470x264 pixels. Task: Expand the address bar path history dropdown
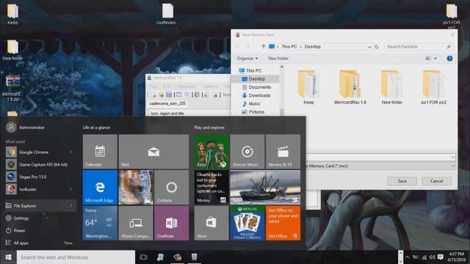[369, 47]
